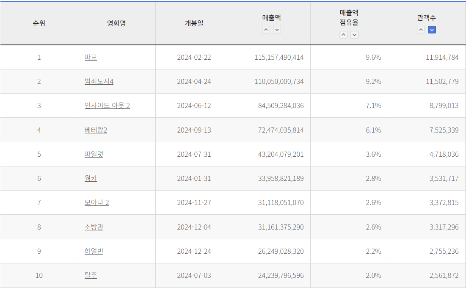This screenshot has height=288, width=466.
Task: Click the 2024-02-22 release date cell
Action: (x=194, y=57)
